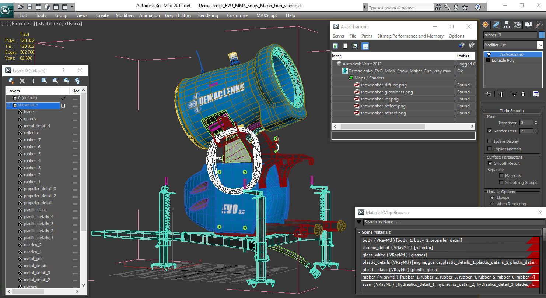Open the Modifiers menu

[x=125, y=15]
